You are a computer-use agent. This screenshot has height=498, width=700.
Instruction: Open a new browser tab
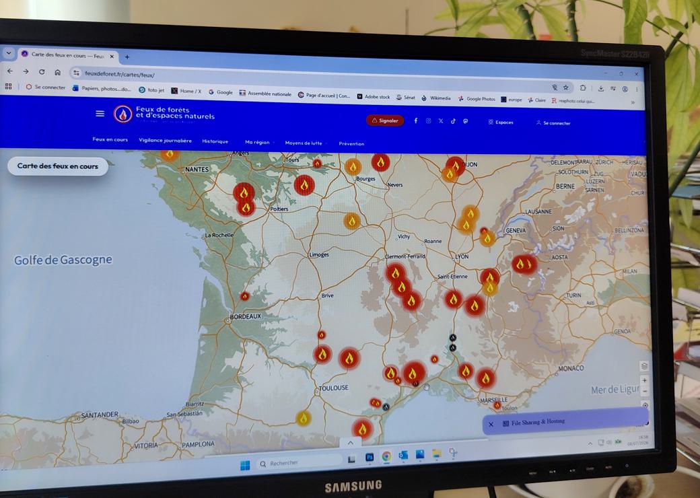point(127,57)
